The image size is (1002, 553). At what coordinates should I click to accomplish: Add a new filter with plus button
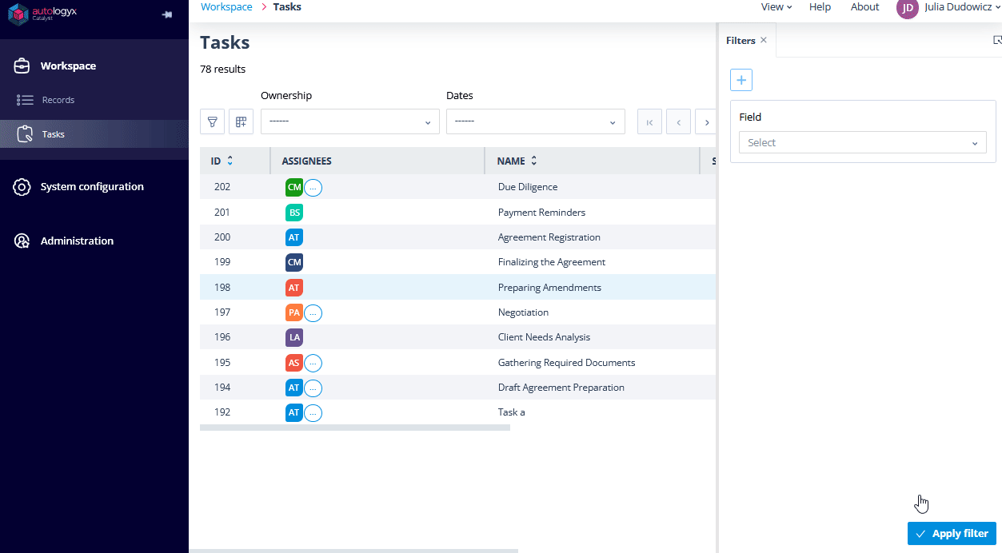pyautogui.click(x=741, y=80)
